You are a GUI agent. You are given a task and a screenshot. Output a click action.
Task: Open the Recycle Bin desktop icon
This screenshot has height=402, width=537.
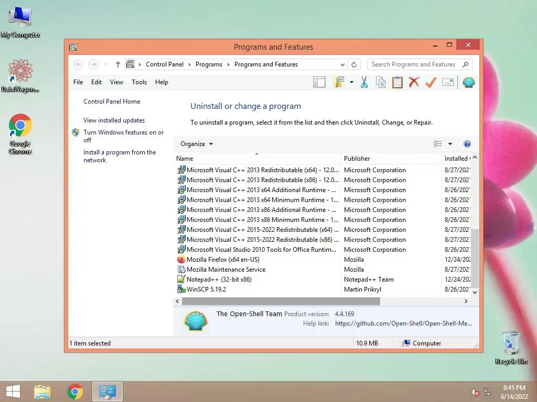point(511,348)
